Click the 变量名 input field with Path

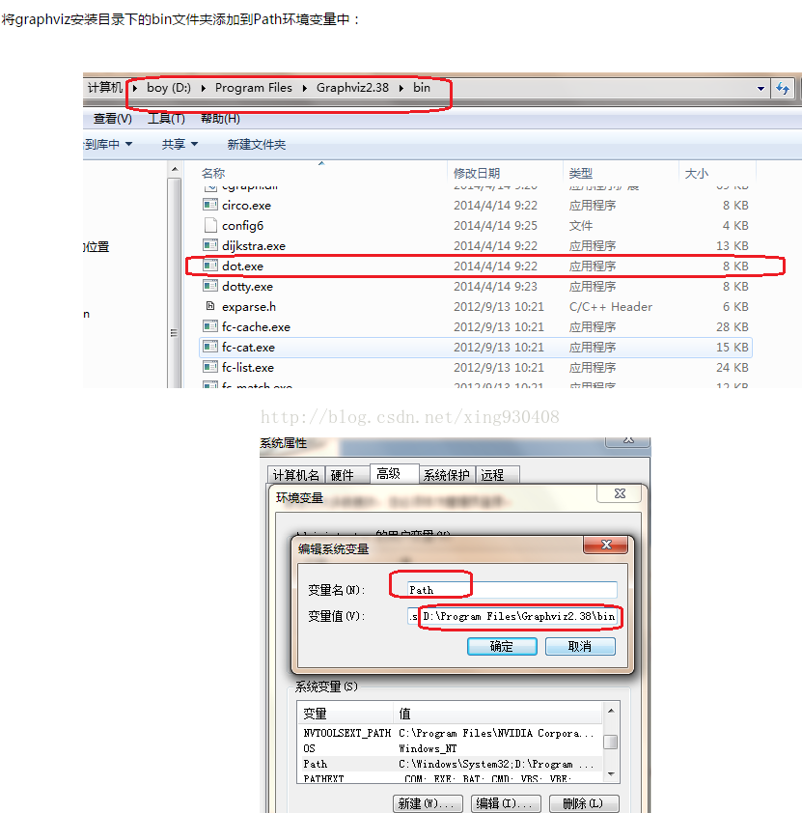[512, 590]
